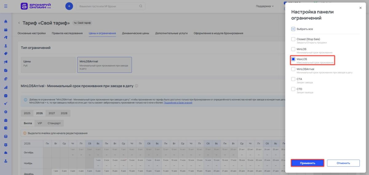Switch to year 2028

[x=64, y=113]
